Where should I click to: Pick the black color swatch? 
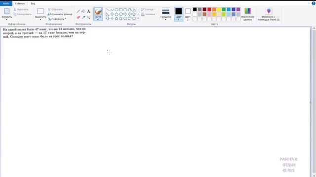pyautogui.click(x=195, y=9)
